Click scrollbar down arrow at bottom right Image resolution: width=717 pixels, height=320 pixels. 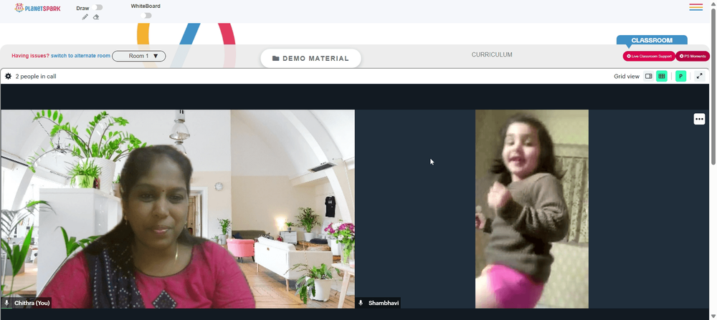[713, 316]
